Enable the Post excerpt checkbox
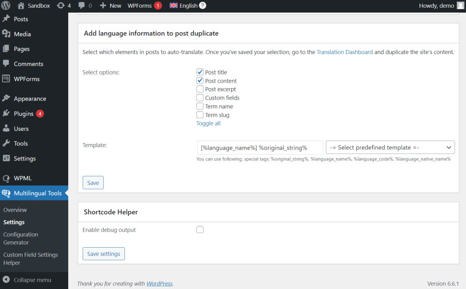Viewport: 466px width, 289px height. pos(200,90)
